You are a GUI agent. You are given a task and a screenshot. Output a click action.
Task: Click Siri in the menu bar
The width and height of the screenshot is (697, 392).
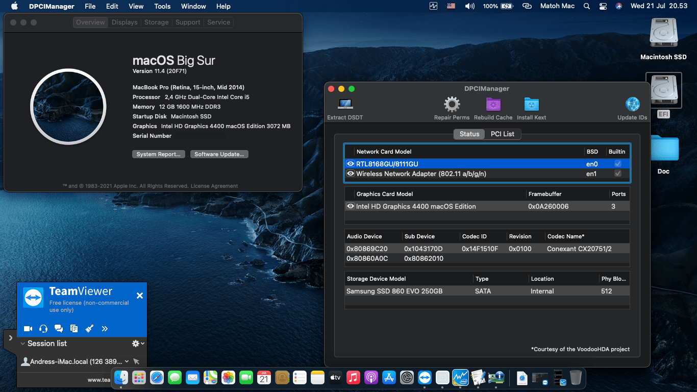click(619, 6)
